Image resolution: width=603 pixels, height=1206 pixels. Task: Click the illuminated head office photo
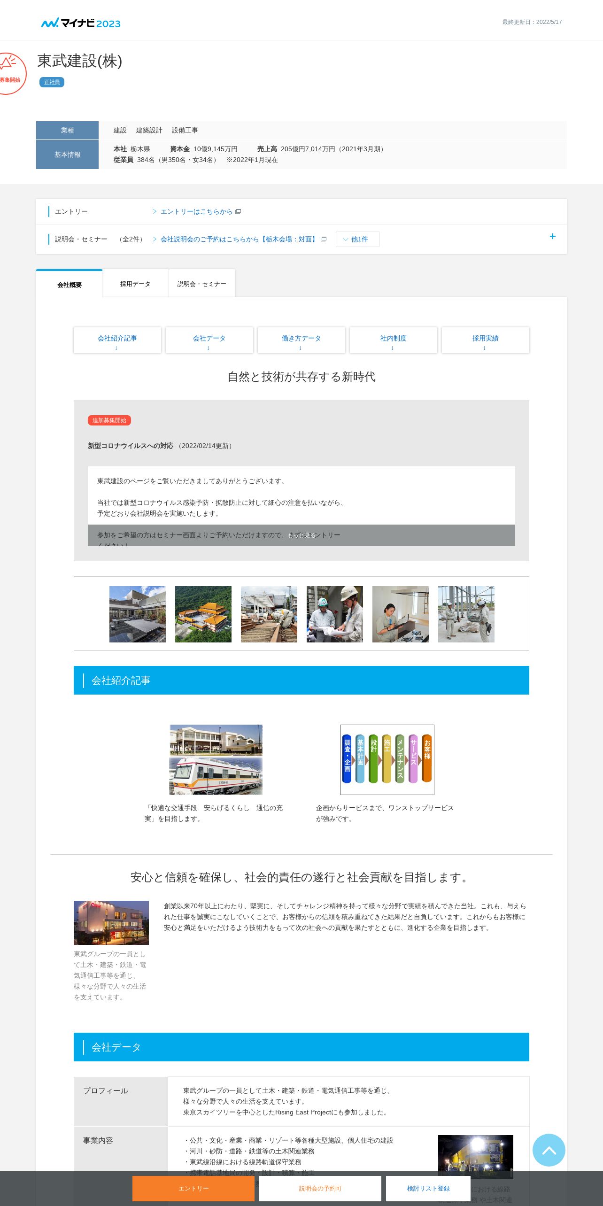(111, 922)
